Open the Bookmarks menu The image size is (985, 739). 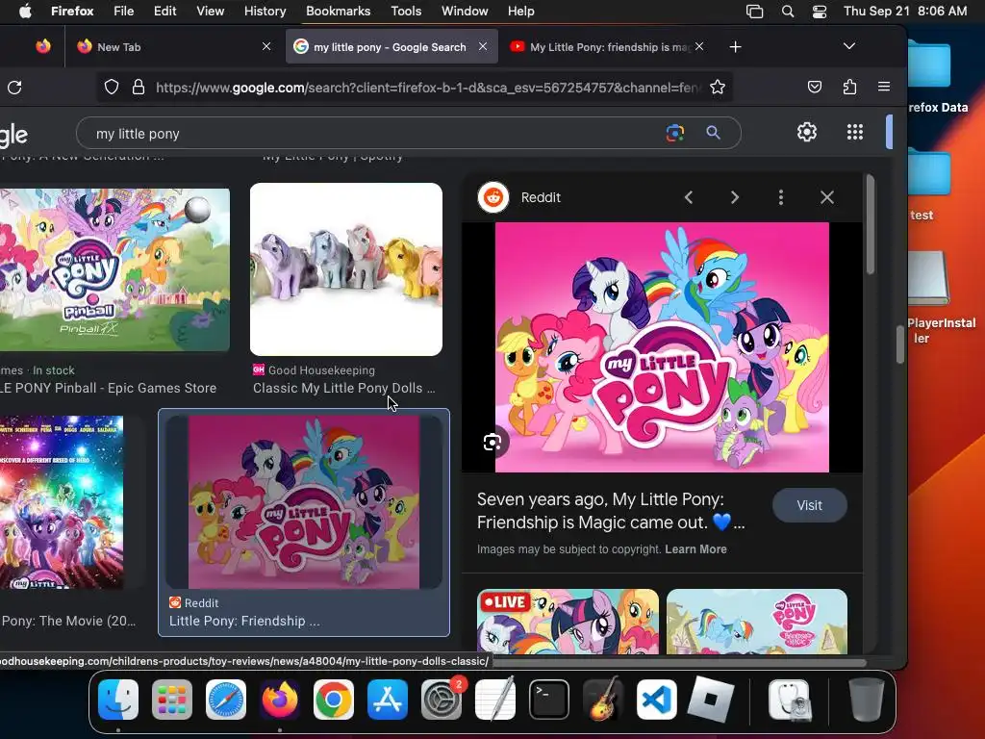pos(338,12)
